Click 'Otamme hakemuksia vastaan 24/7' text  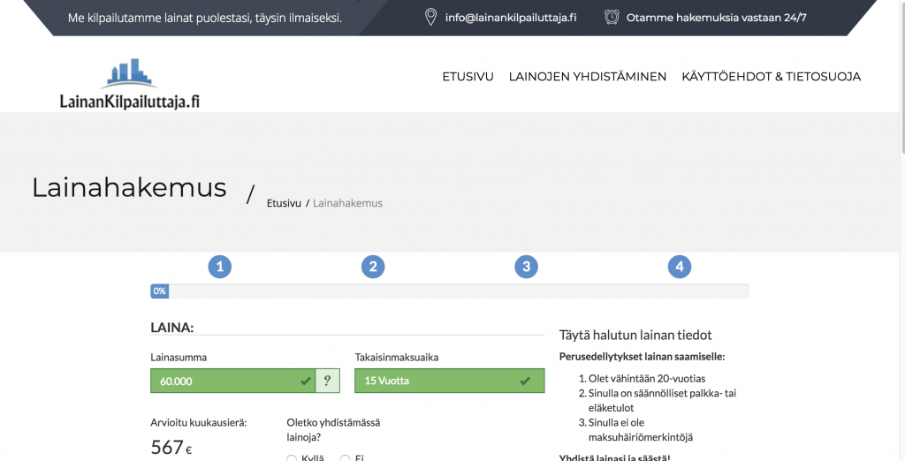[x=716, y=18]
